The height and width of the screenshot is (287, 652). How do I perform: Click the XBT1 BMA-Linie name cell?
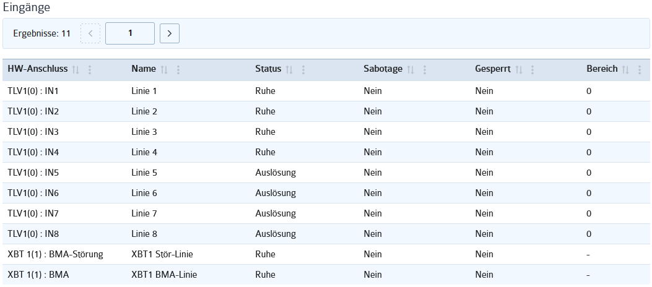pos(164,275)
